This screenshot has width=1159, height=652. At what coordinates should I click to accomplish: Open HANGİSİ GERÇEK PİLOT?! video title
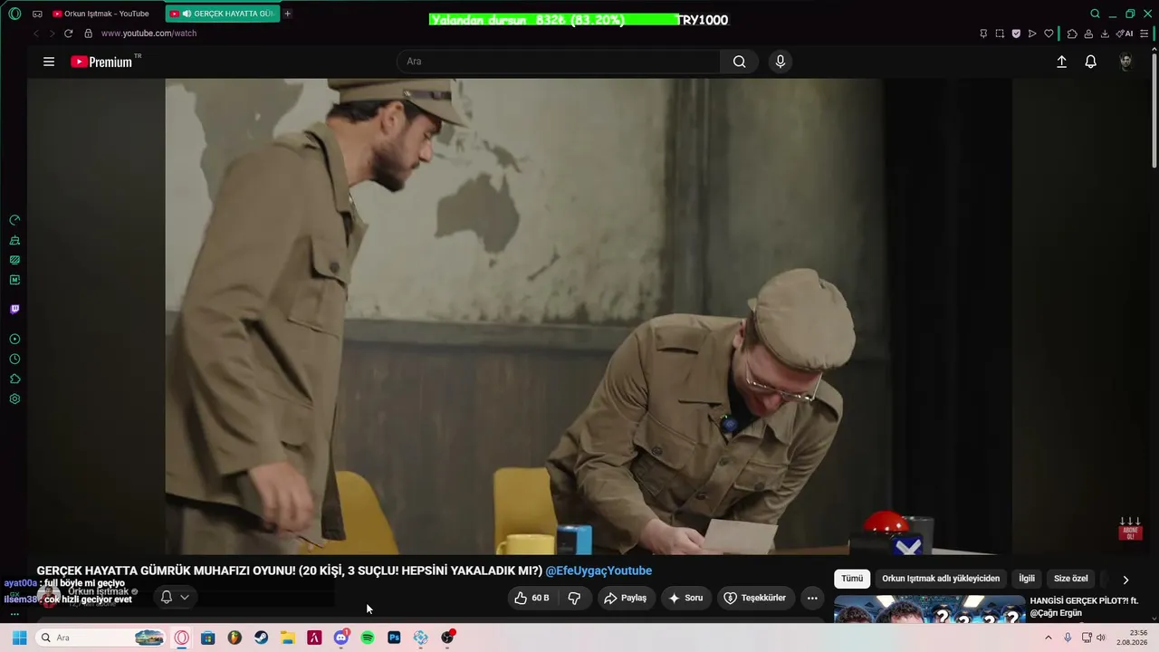point(1084,607)
